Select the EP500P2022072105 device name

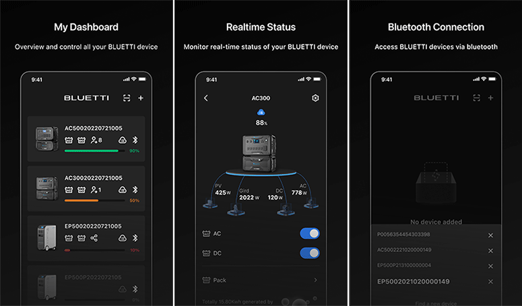(93, 277)
